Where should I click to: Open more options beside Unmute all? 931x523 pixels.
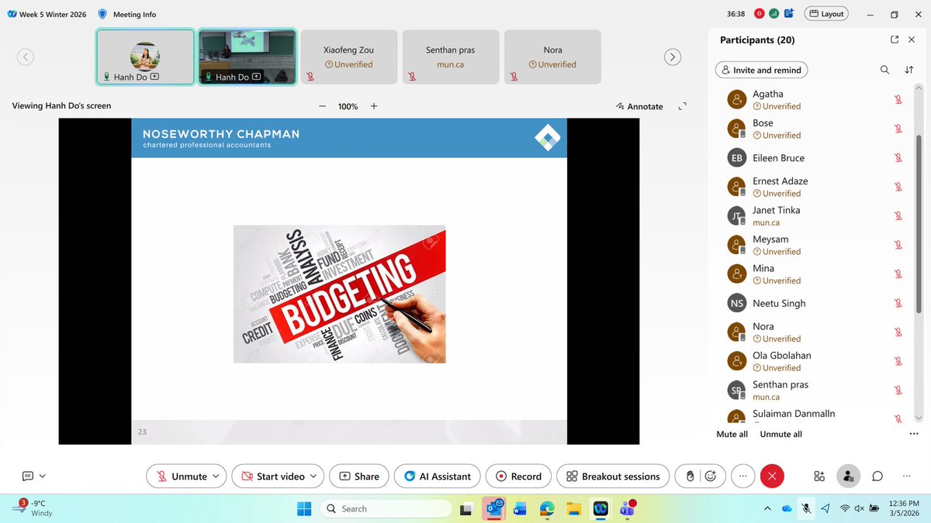coord(913,434)
